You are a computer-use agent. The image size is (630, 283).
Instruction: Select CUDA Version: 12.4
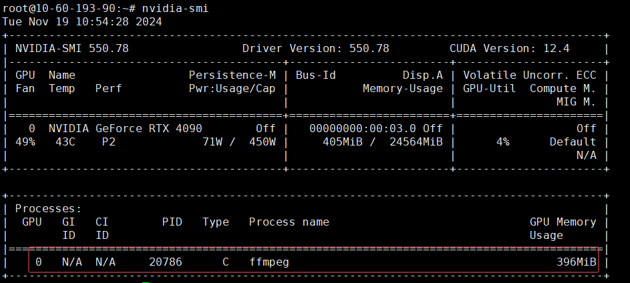[510, 49]
